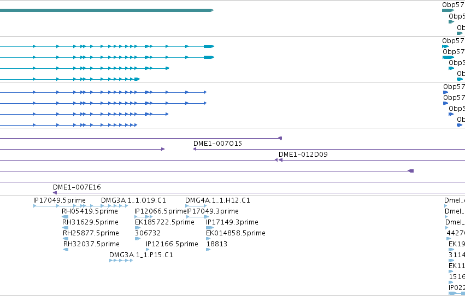
Task: Select the RH32037.5prime label
Action: tap(91, 244)
